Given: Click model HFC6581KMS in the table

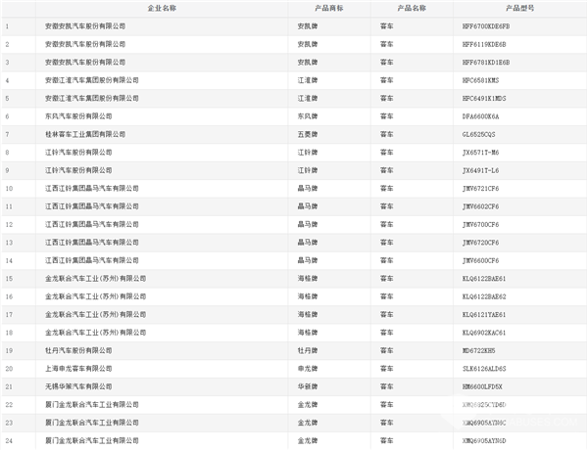Looking at the screenshot, I should 481,80.
